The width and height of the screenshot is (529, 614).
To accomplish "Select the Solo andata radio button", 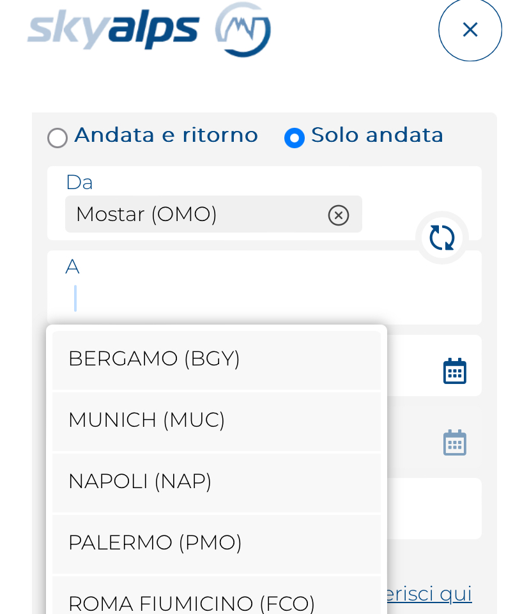I will pyautogui.click(x=295, y=138).
